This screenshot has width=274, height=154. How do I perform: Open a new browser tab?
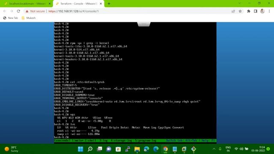point(109,3)
